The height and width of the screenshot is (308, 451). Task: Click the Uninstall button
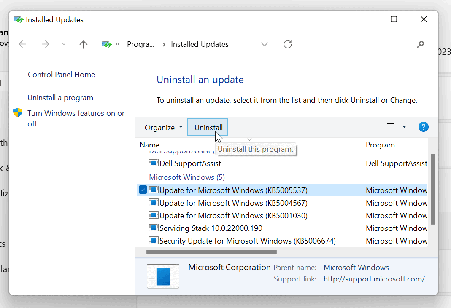point(207,127)
